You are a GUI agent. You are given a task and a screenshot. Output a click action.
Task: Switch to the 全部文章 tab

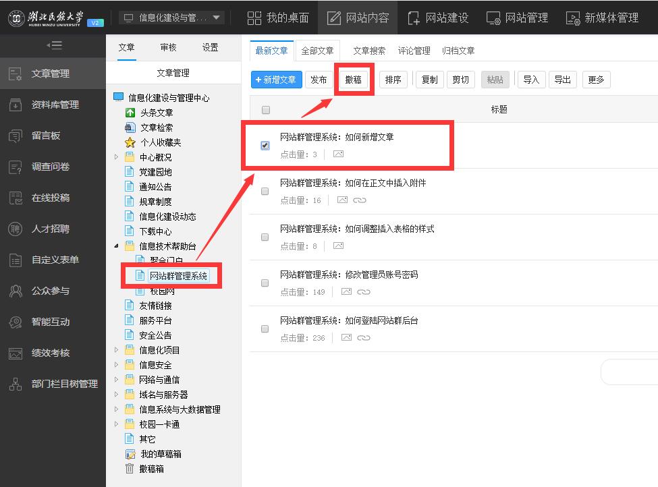point(317,51)
